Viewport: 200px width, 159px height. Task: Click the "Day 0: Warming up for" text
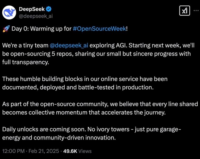[41, 29]
